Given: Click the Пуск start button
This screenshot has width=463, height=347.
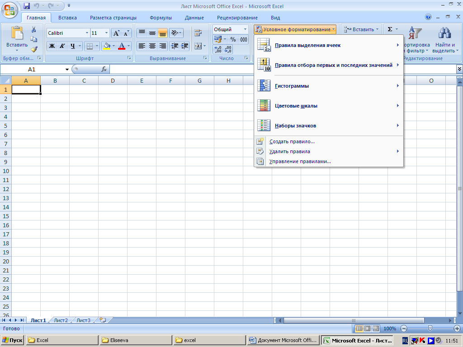Looking at the screenshot, I should pyautogui.click(x=12, y=340).
